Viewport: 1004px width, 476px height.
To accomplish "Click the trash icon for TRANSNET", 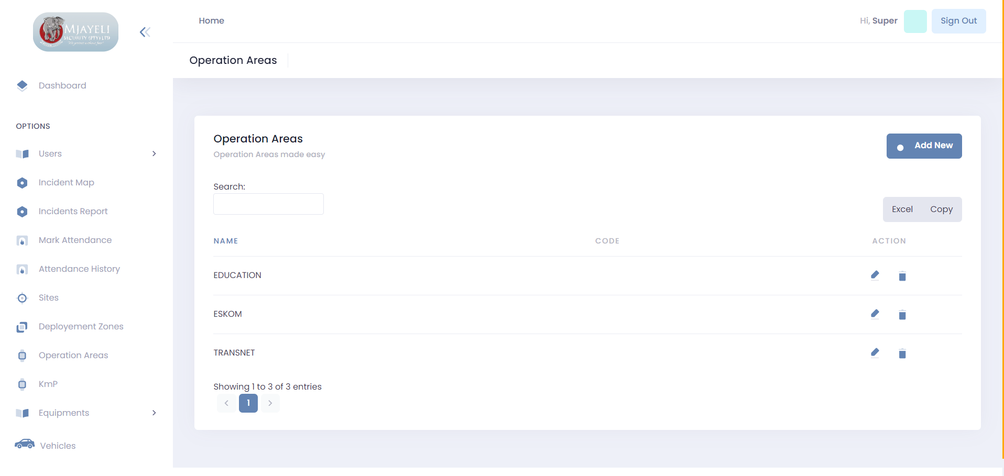I will pyautogui.click(x=902, y=353).
